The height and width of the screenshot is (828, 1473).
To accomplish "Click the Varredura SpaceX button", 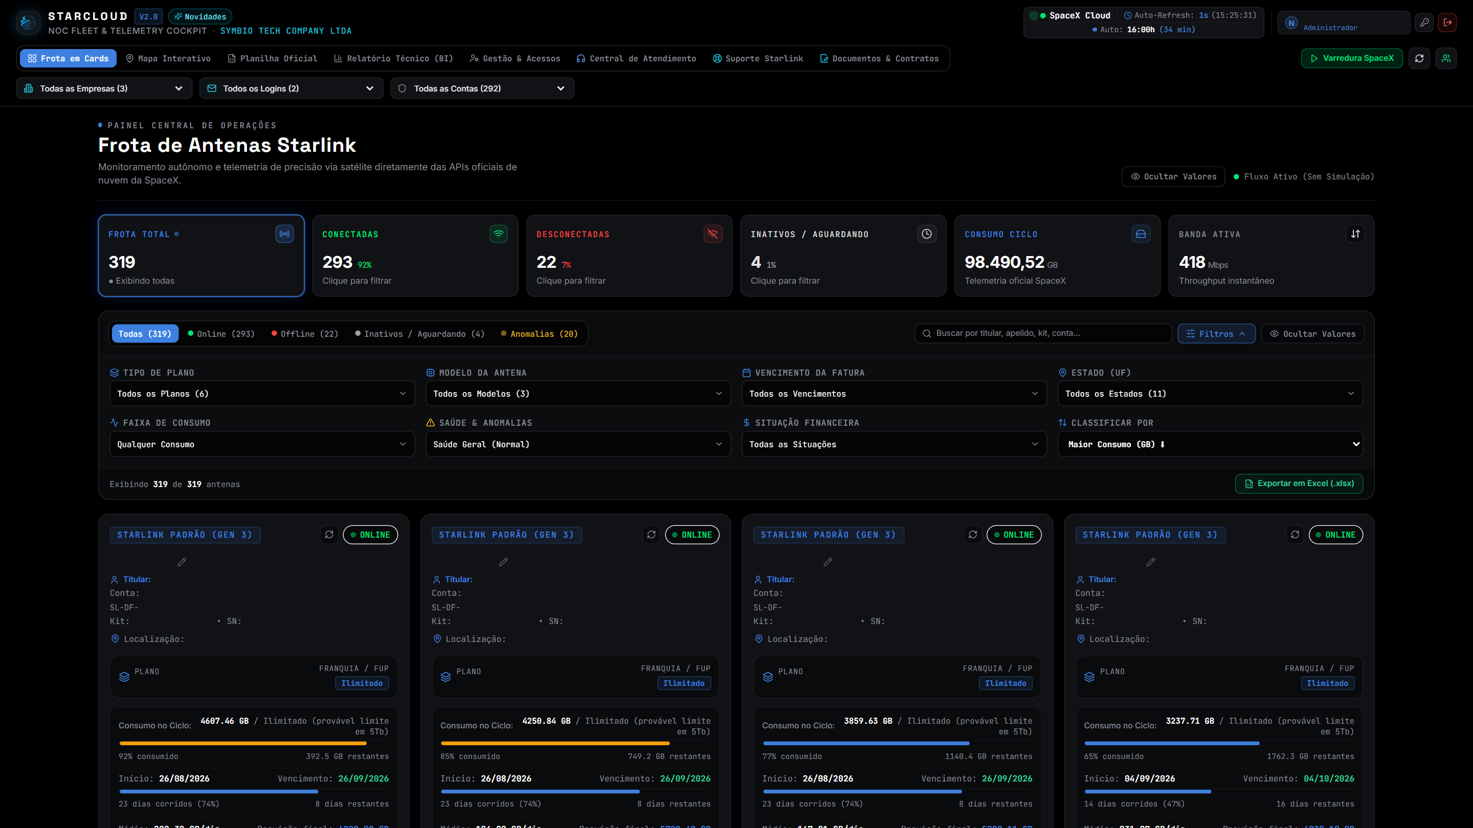I will point(1352,58).
